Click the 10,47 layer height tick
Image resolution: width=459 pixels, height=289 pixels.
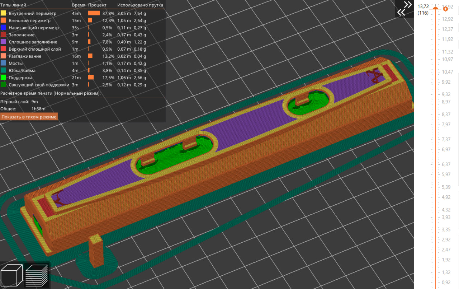[448, 72]
